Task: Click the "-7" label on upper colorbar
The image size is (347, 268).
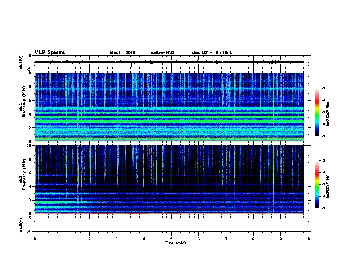Action: point(323,136)
